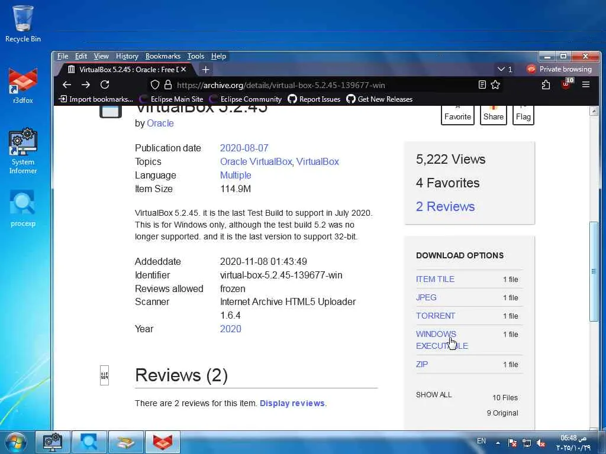The image size is (606, 454).
Task: Click the muted volume tray icon
Action: tap(541, 443)
